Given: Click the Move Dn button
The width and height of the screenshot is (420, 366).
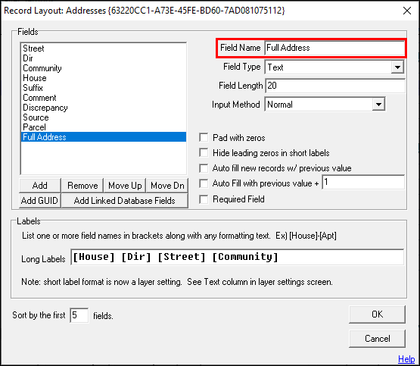Looking at the screenshot, I should [167, 186].
